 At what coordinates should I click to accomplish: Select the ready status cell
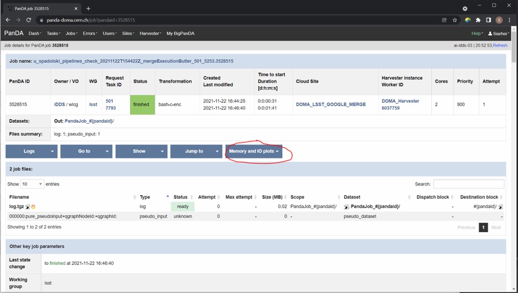(x=183, y=207)
